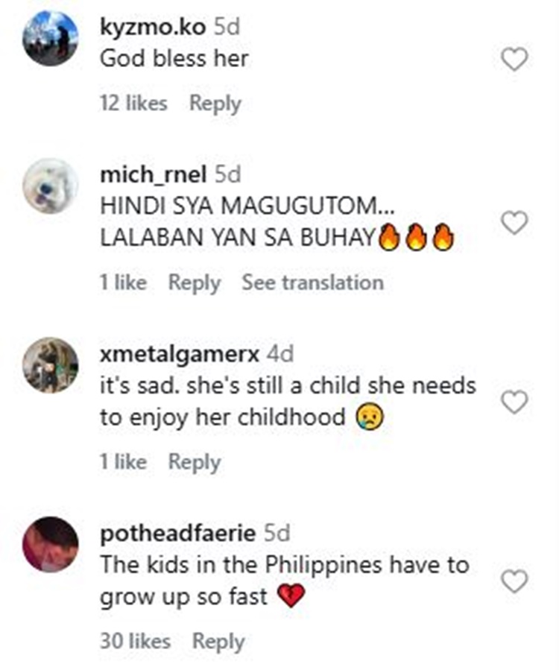Visit xmetalgamerx username link

tap(180, 354)
